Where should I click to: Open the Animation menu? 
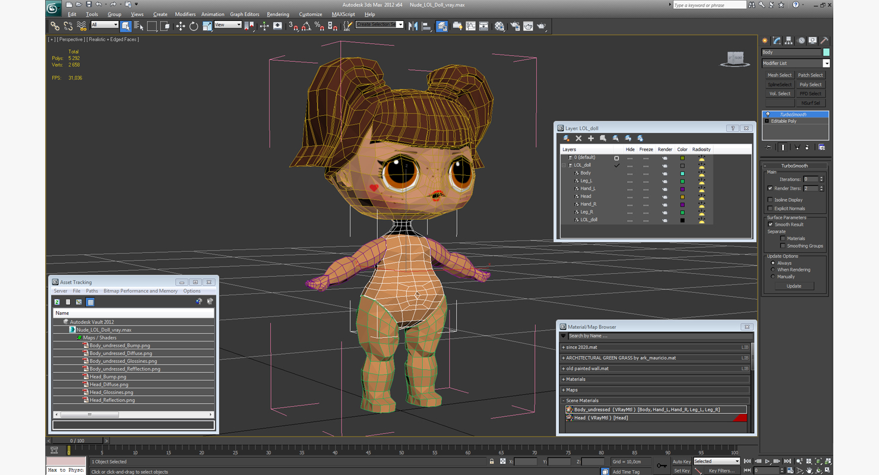213,14
